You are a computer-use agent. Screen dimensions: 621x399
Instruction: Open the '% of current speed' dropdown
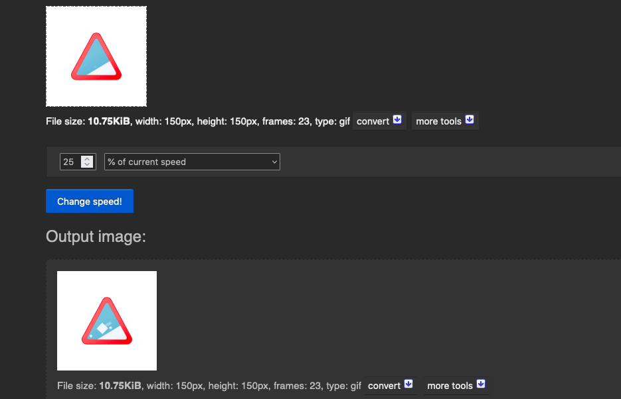click(192, 162)
